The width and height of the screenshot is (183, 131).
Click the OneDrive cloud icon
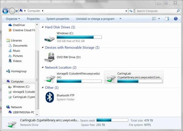(x=10, y=25)
